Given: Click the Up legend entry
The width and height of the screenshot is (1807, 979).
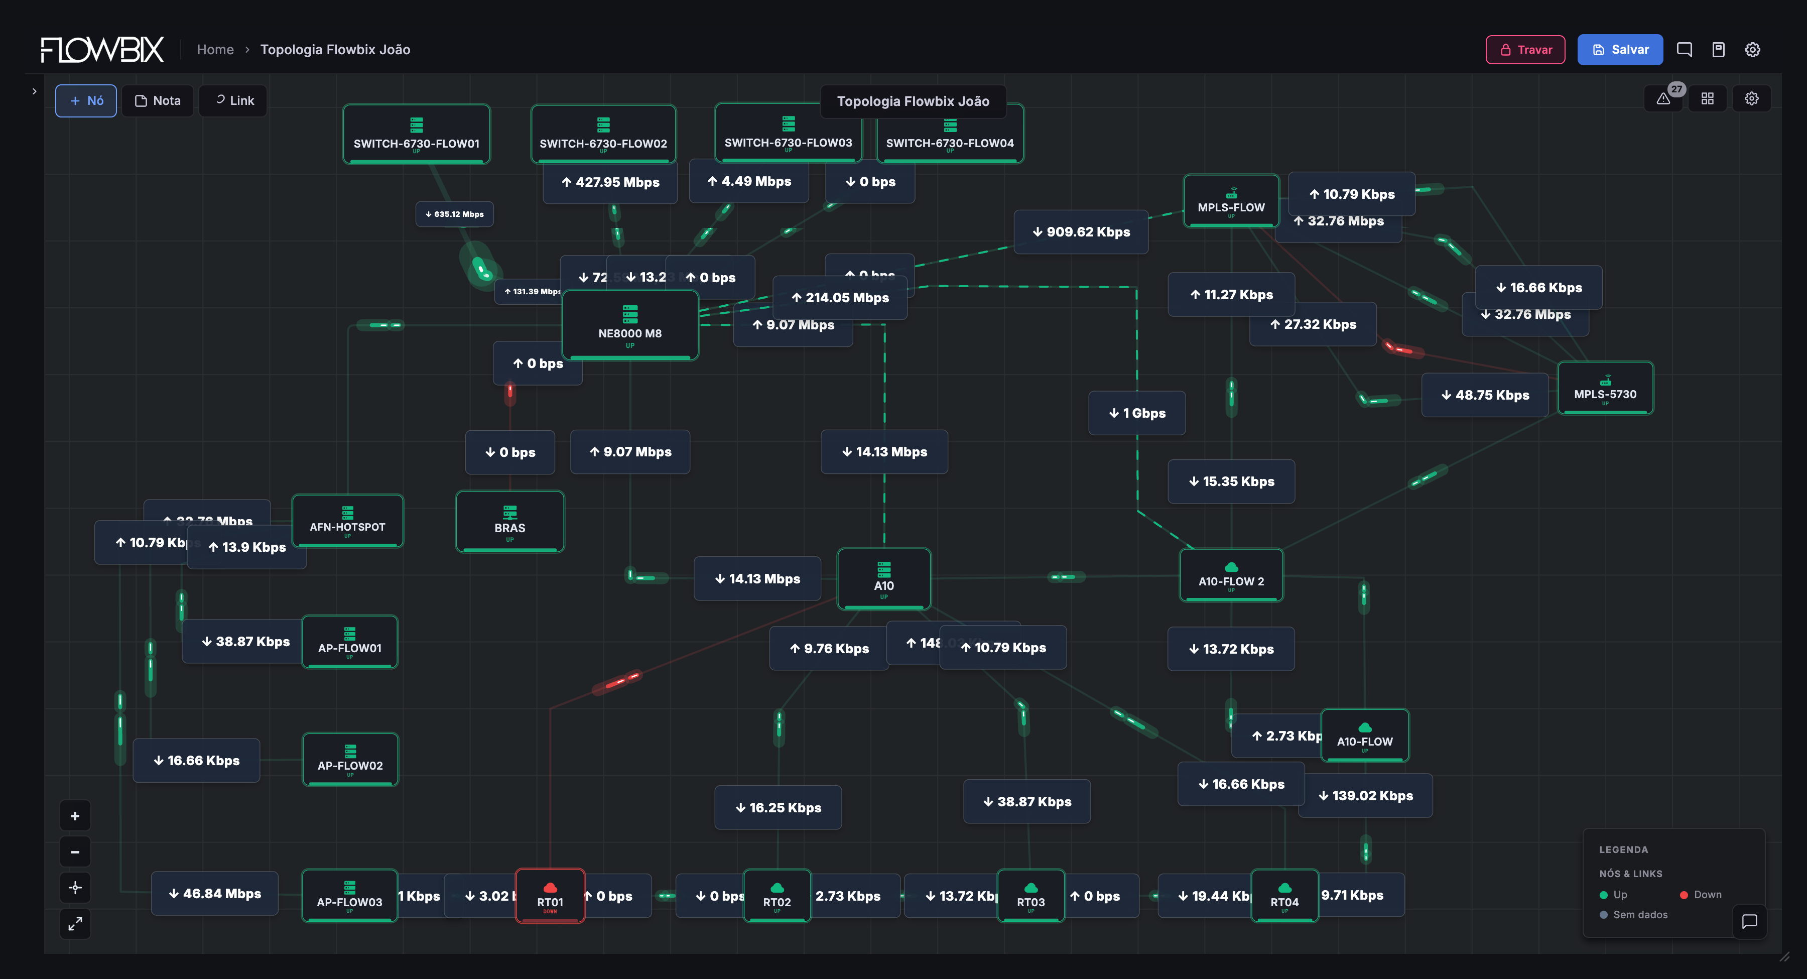Looking at the screenshot, I should coord(1613,895).
